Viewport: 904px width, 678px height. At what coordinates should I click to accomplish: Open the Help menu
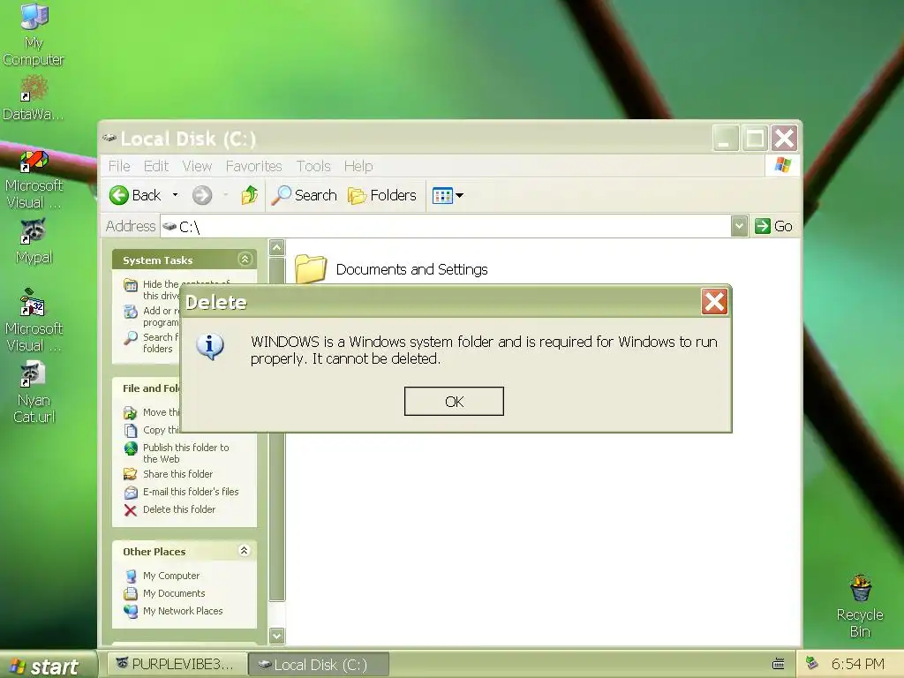tap(358, 166)
